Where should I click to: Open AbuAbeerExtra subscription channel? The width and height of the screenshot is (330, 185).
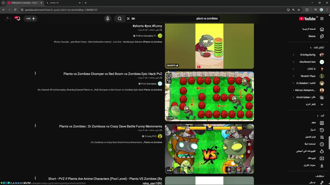click(309, 62)
